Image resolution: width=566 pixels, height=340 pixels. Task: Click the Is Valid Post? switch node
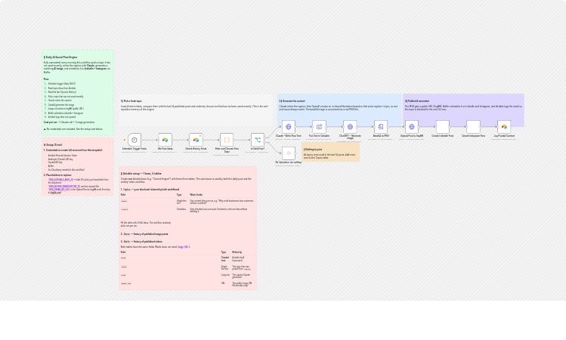coord(258,140)
